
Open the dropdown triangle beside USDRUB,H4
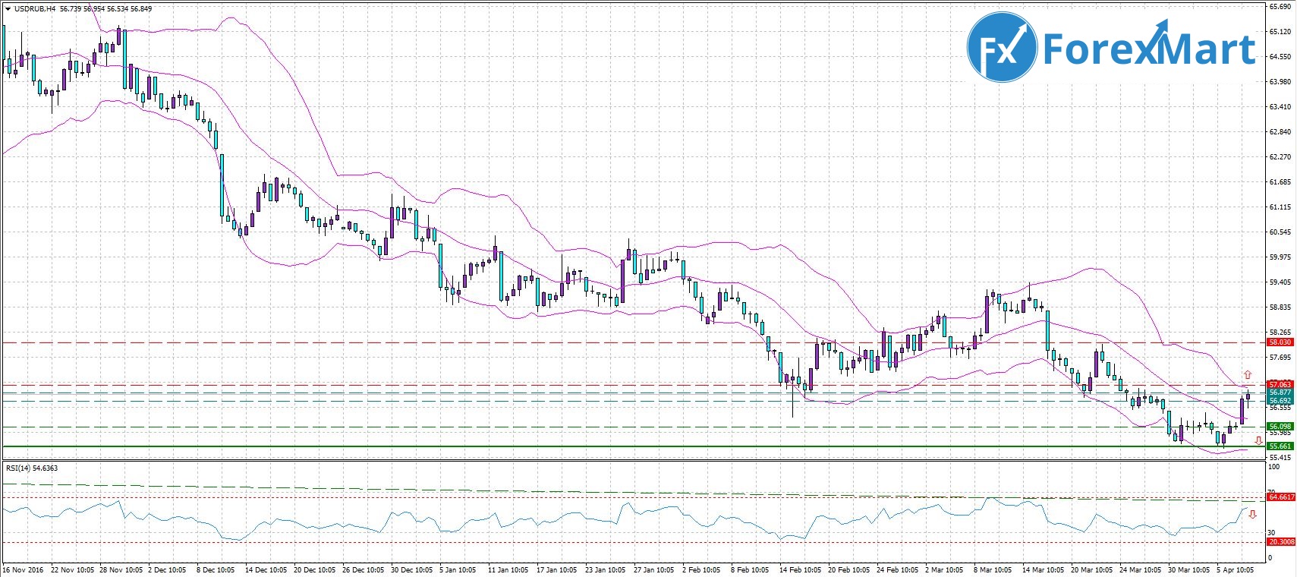click(x=7, y=9)
